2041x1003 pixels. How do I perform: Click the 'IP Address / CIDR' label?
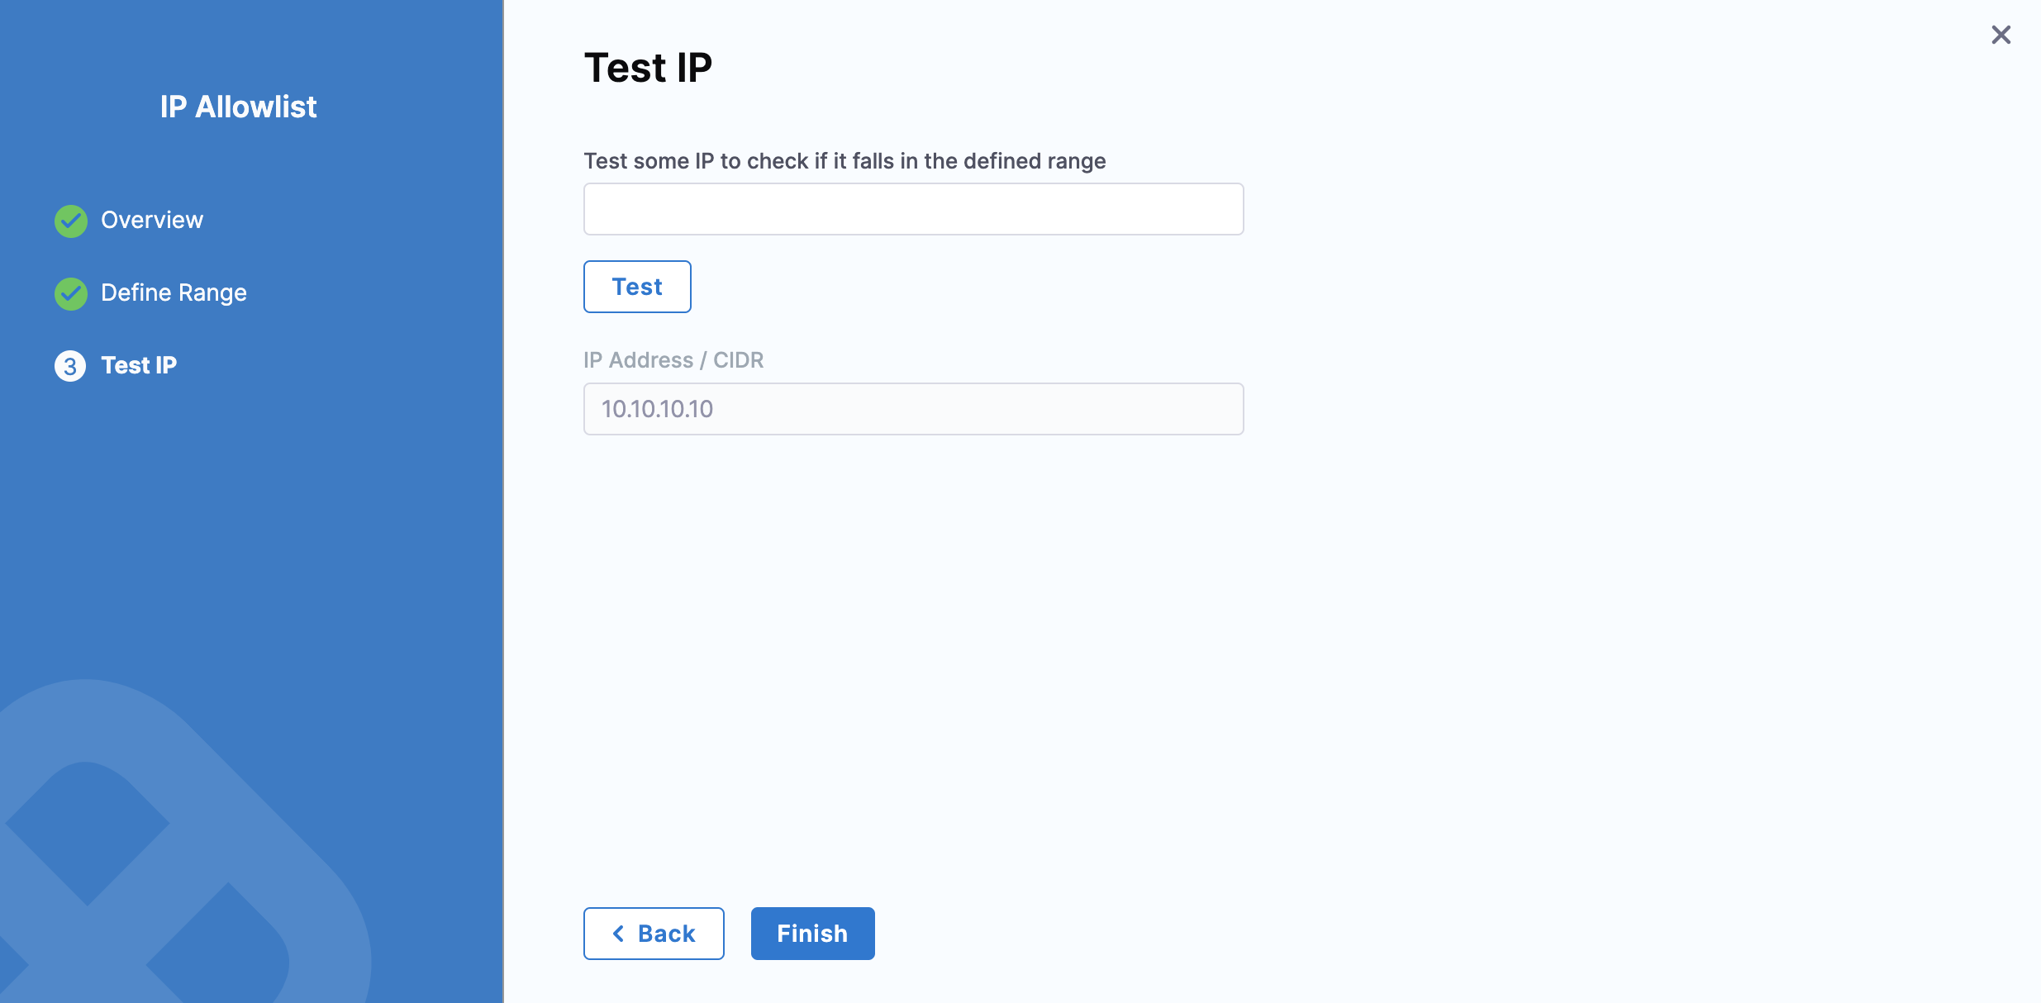tap(673, 360)
